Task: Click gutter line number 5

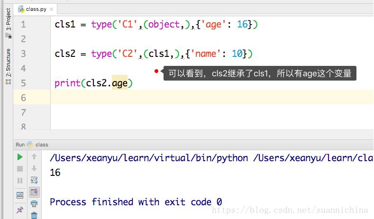Action: pos(23,83)
